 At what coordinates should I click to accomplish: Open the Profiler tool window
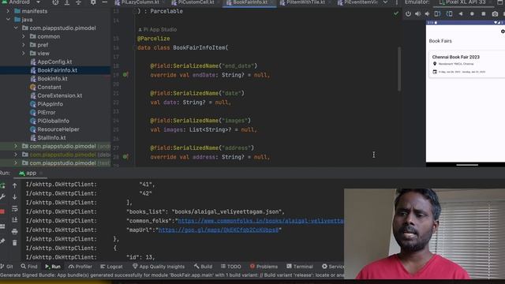[x=80, y=267]
